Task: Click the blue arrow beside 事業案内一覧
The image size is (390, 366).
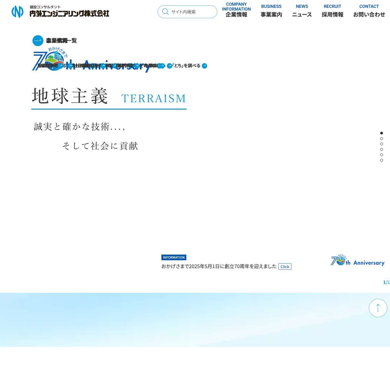Action: tap(38, 41)
